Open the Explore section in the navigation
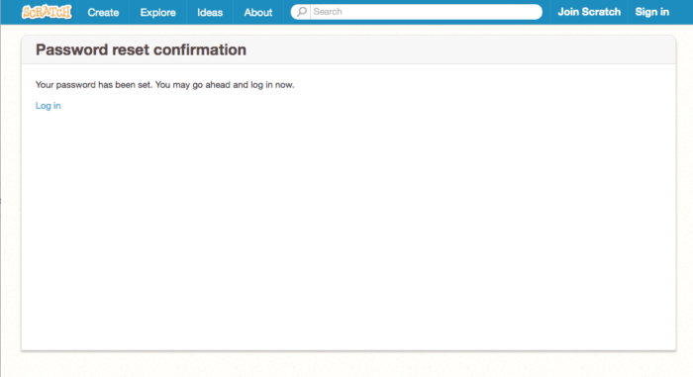693x377 pixels. pyautogui.click(x=157, y=13)
